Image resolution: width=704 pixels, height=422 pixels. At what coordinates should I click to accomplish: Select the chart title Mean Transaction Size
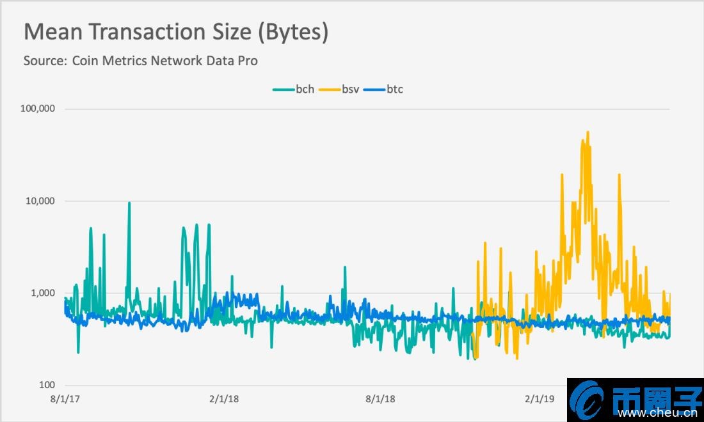[x=176, y=32]
